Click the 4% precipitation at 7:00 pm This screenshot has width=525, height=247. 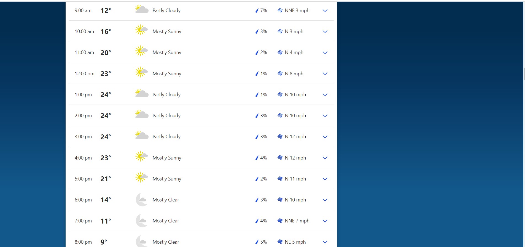(264, 221)
